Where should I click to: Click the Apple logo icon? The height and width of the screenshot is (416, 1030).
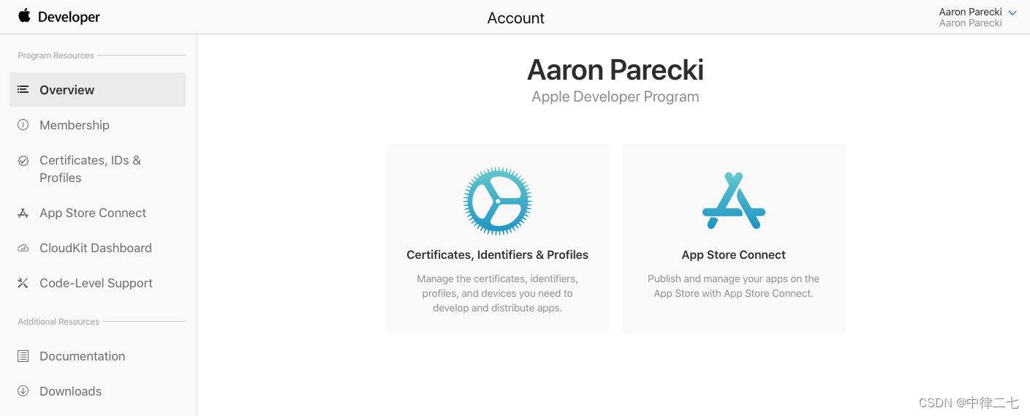[x=24, y=15]
